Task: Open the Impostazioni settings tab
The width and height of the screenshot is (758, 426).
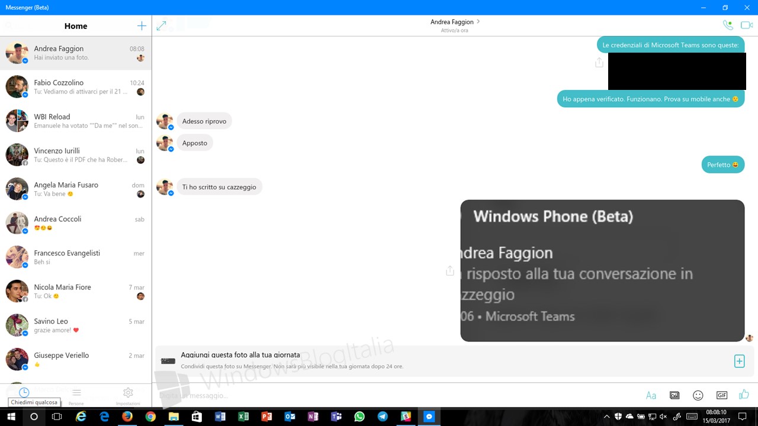Action: click(x=128, y=396)
